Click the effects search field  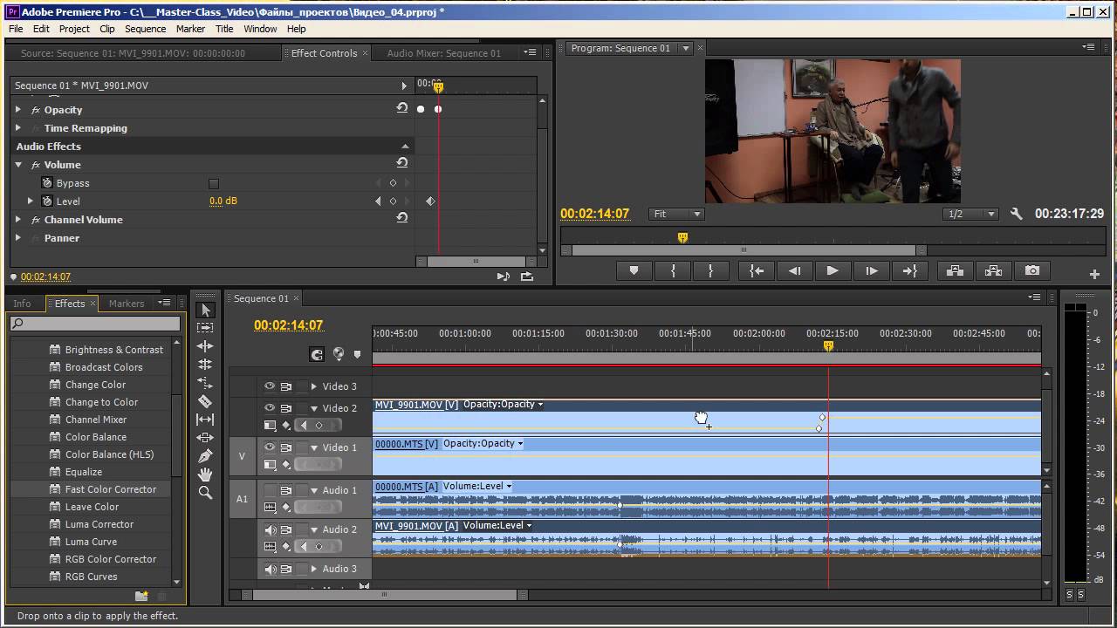[x=95, y=324]
